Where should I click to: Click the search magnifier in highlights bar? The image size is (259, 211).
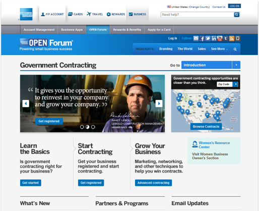coord(235,49)
